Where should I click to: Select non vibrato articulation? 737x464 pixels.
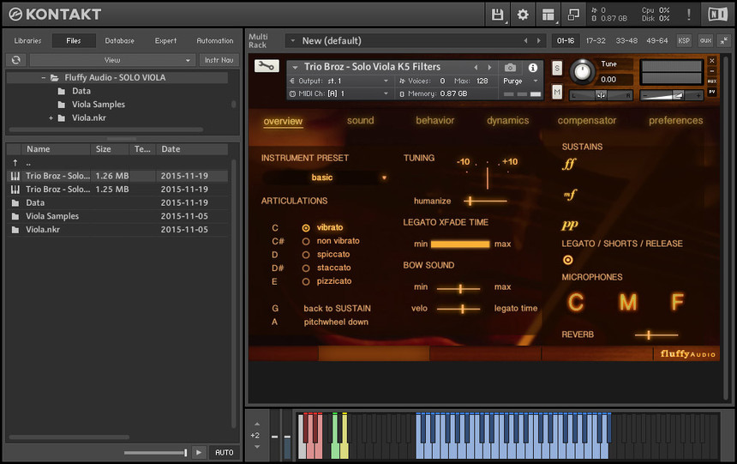(x=306, y=241)
